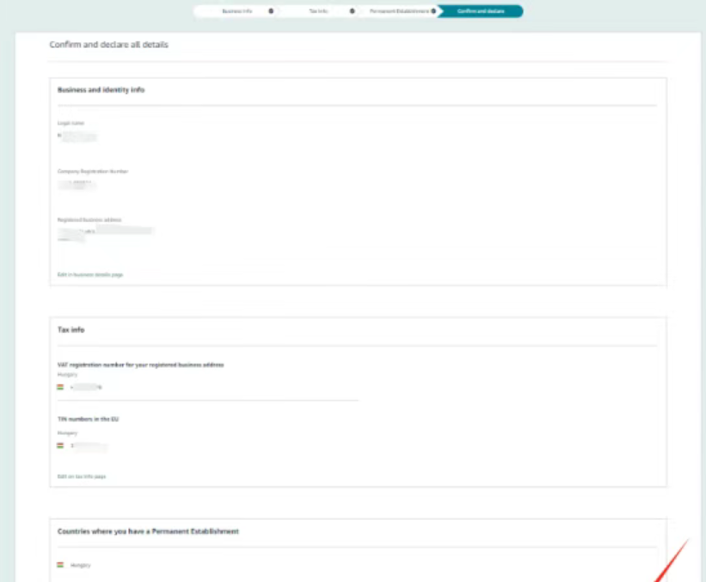This screenshot has height=582, width=706.
Task: Click 'VAT registration number for your registered business address'
Action: [140, 365]
